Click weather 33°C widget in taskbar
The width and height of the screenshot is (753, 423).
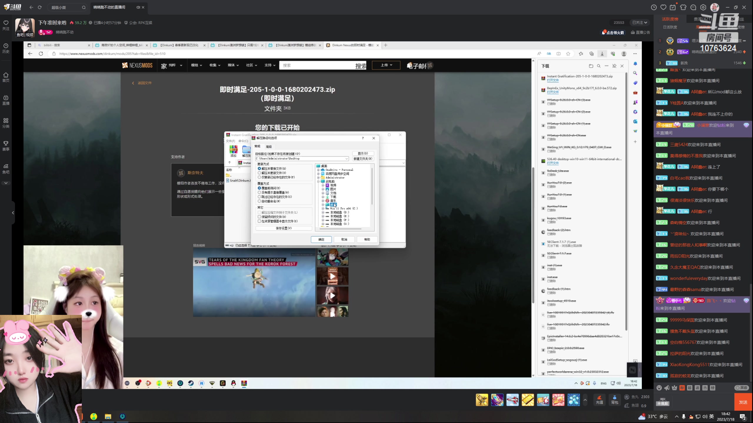pyautogui.click(x=653, y=417)
